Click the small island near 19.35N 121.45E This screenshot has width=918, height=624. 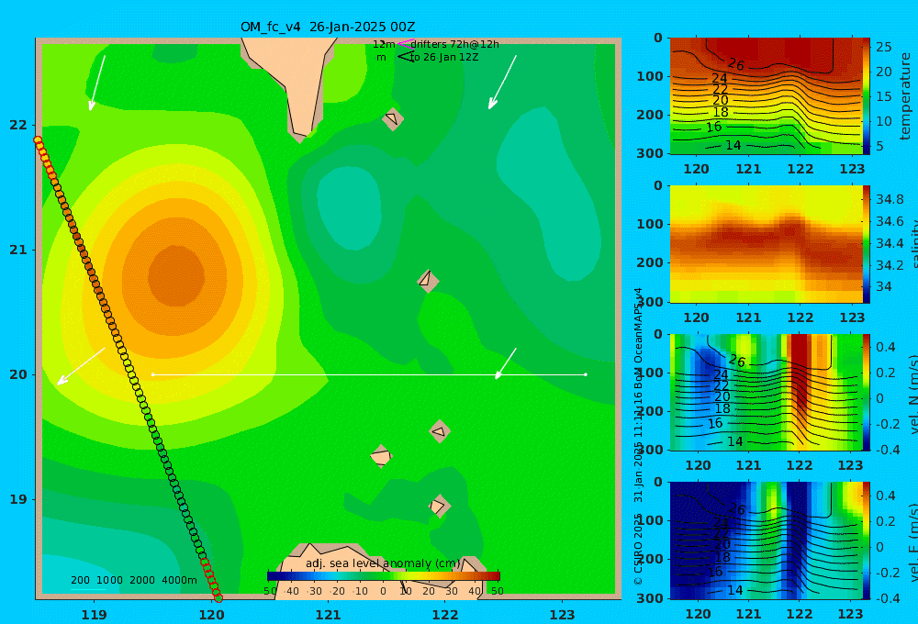point(381,456)
